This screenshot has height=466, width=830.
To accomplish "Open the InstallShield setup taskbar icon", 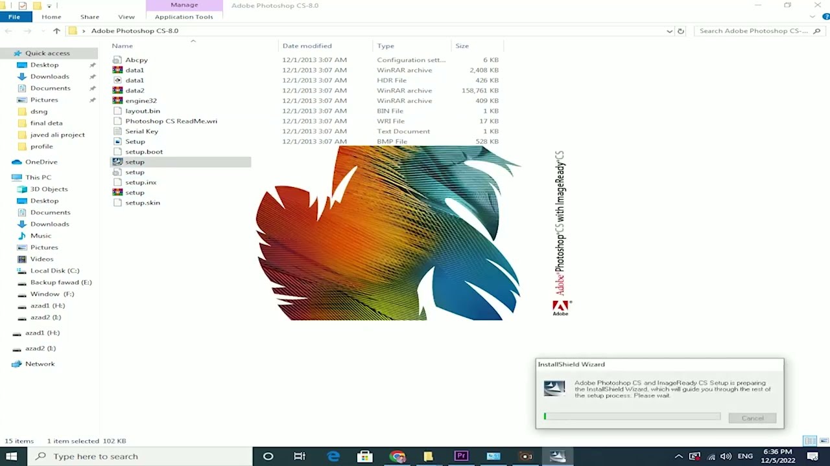I will [x=558, y=456].
